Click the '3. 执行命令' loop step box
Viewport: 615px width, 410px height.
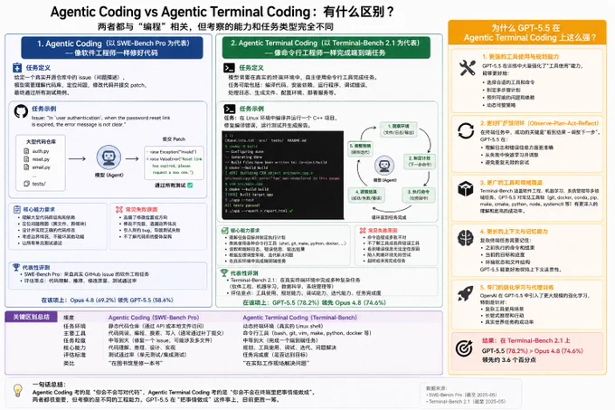pos(419,195)
